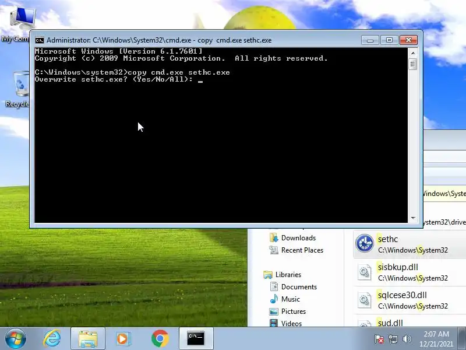466x350 pixels.
Task: Click the sisbkup.dll file icon
Action: (365, 272)
